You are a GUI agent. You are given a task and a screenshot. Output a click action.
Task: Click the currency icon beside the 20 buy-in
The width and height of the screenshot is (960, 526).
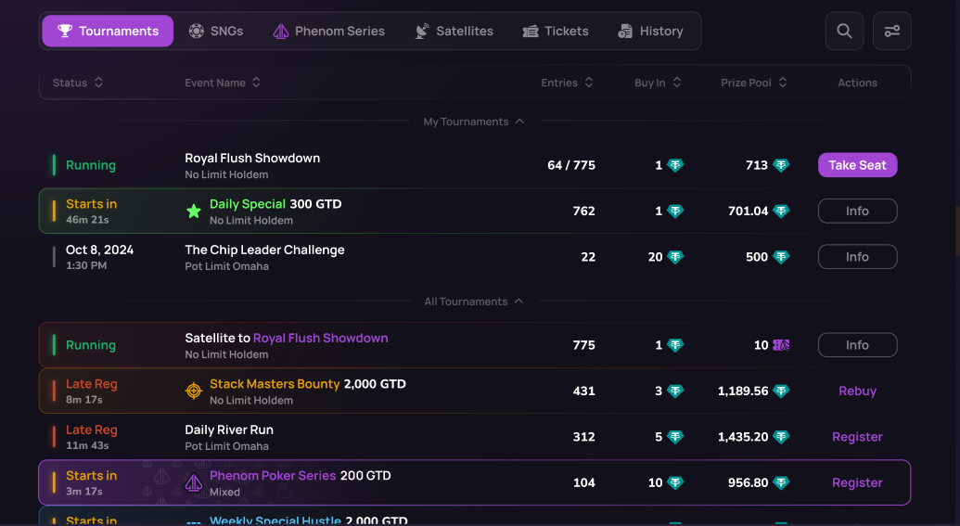click(x=675, y=257)
